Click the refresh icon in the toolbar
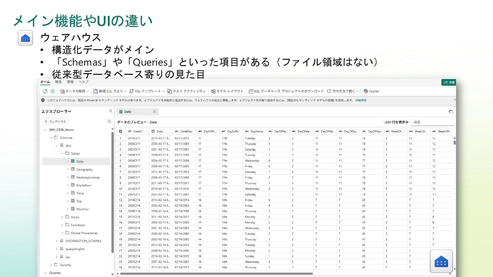 (45, 91)
